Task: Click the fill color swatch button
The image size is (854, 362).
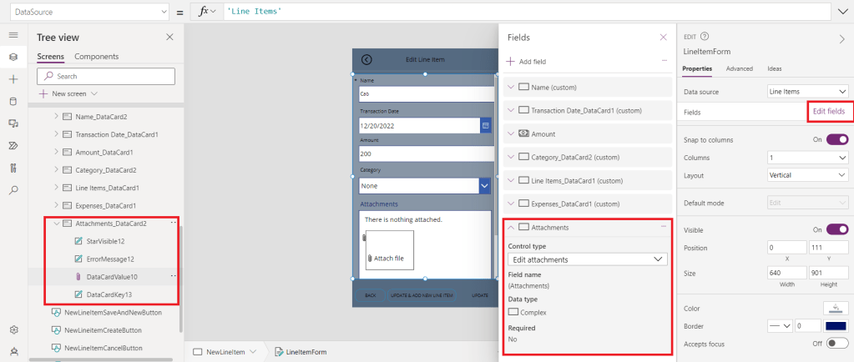Action: pos(836,308)
